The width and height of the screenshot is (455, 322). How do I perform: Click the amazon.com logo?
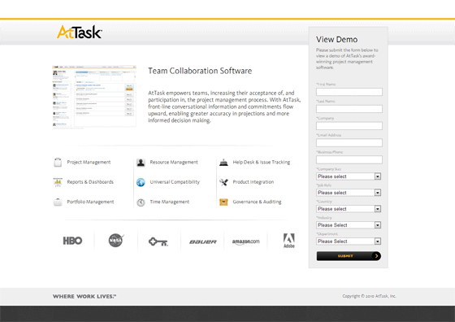click(245, 241)
